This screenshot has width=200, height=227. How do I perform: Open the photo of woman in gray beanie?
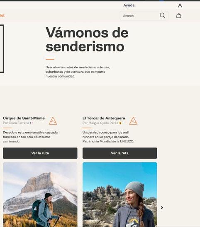[120, 195]
